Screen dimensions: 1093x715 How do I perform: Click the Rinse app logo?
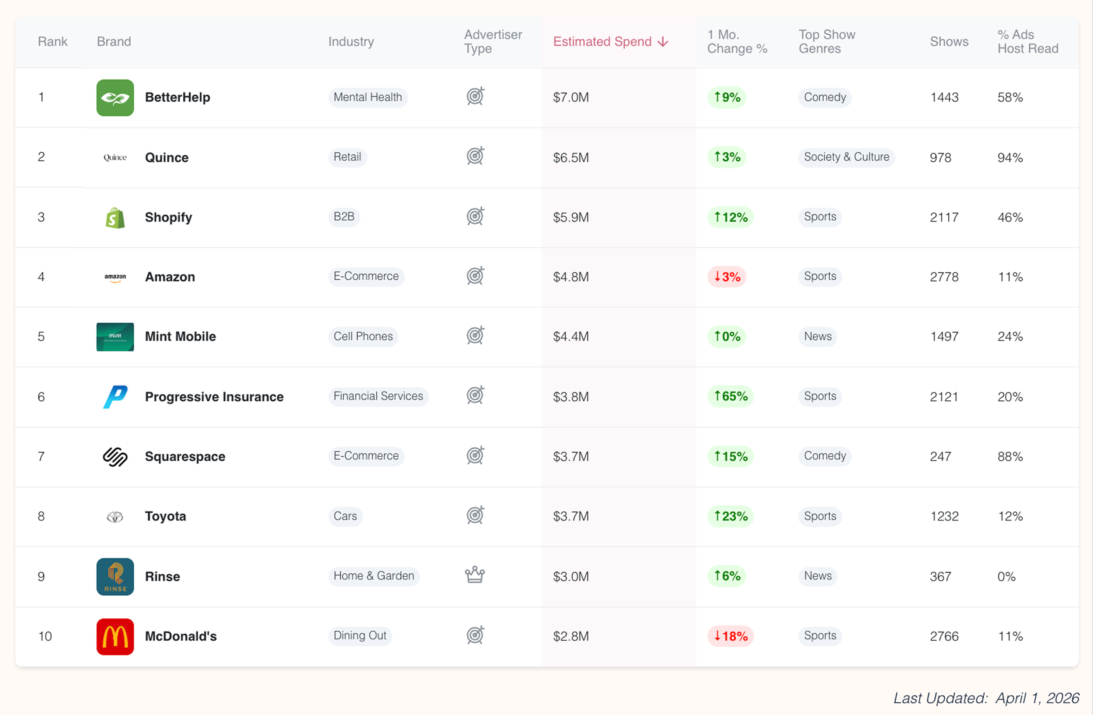click(x=115, y=576)
